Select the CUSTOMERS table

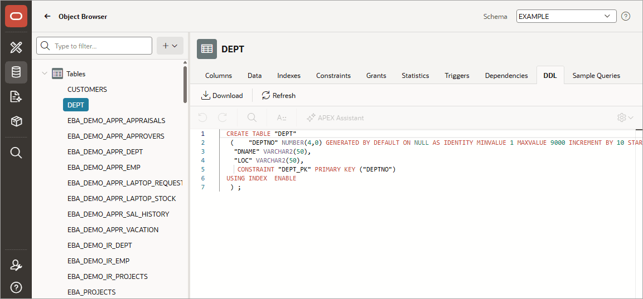tap(87, 89)
